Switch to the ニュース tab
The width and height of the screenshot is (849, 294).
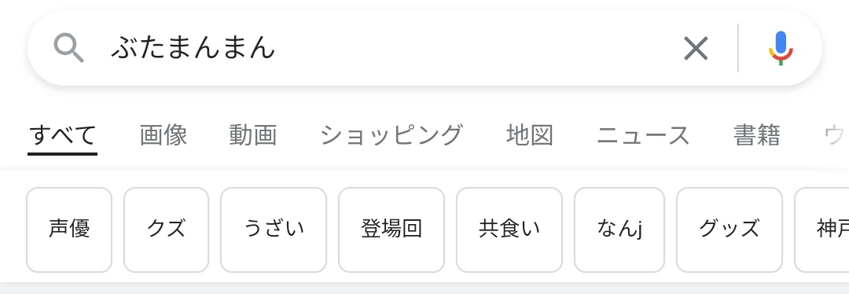point(643,135)
